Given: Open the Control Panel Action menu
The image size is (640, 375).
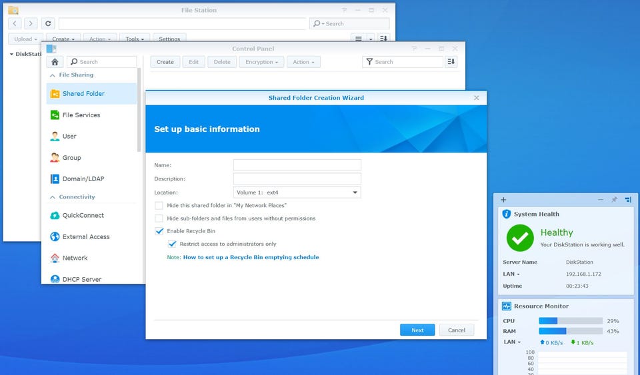Looking at the screenshot, I should pyautogui.click(x=304, y=62).
